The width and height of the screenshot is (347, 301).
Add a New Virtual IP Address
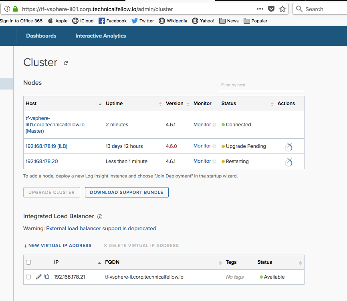click(57, 245)
